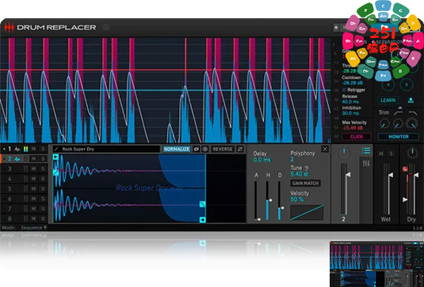Click the waveform icon on slot 2
Viewport: 424px width, 287px height.
pyautogui.click(x=17, y=159)
